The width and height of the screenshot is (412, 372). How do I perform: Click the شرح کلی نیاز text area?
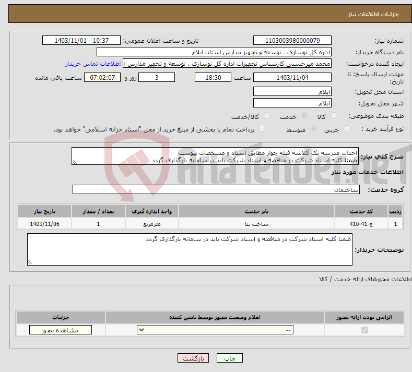(x=215, y=156)
